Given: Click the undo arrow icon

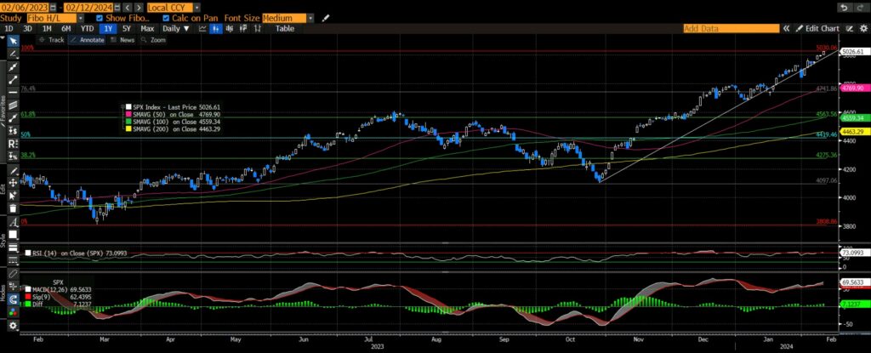Looking at the screenshot, I should (843, 7).
